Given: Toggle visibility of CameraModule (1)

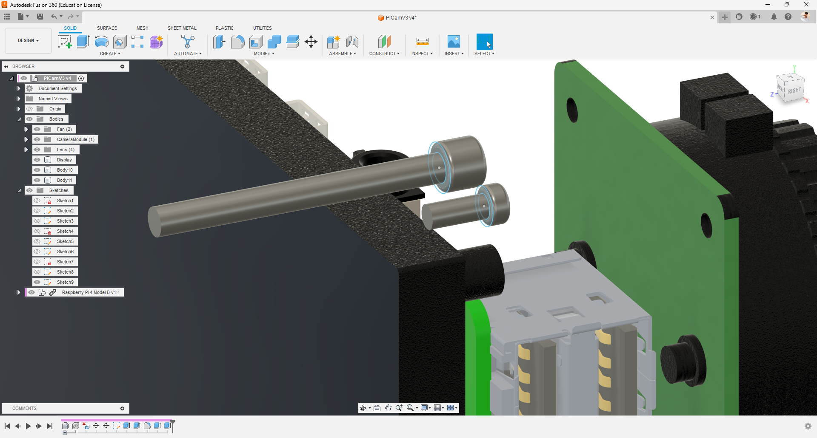Looking at the screenshot, I should [x=37, y=139].
